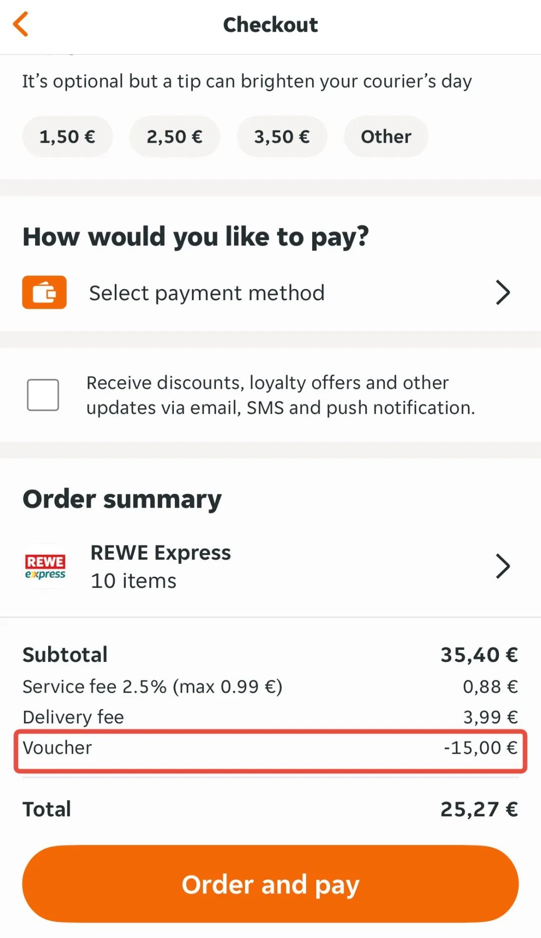This screenshot has height=938, width=541.
Task: Tap the Subtotal 35,40 € line
Action: [x=270, y=655]
